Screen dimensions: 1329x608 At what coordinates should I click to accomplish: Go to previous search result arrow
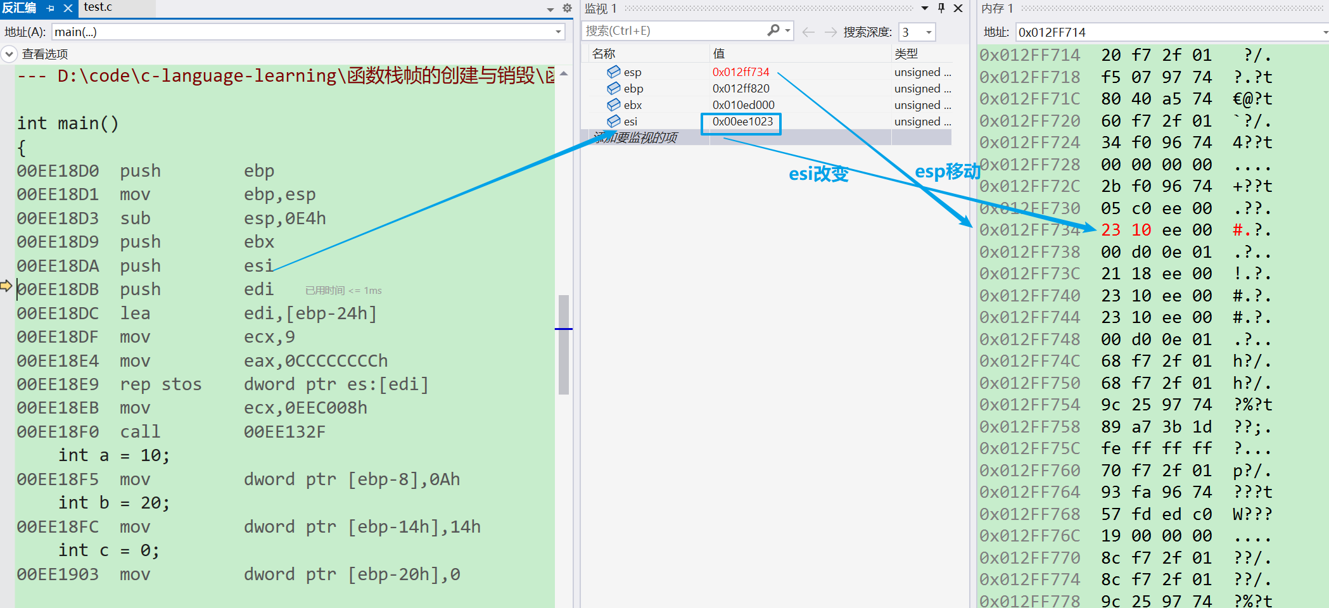point(808,32)
